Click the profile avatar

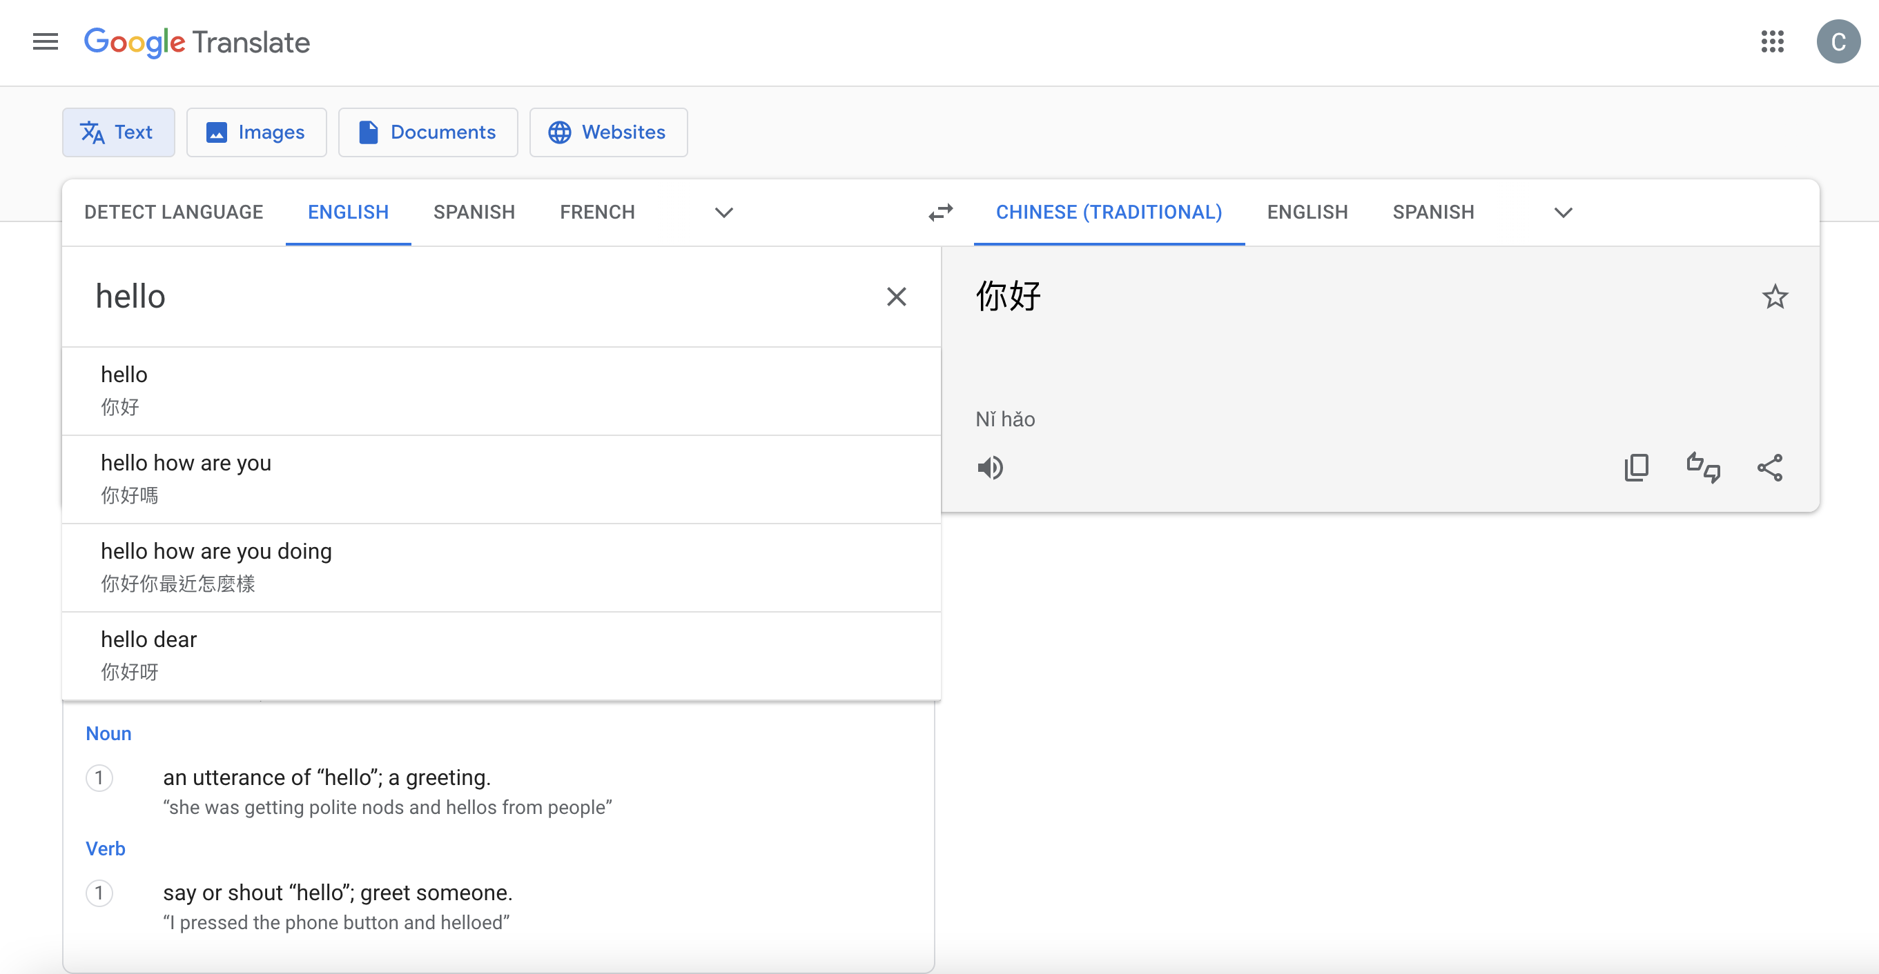[1839, 42]
